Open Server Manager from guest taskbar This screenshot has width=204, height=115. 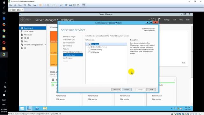(29, 108)
